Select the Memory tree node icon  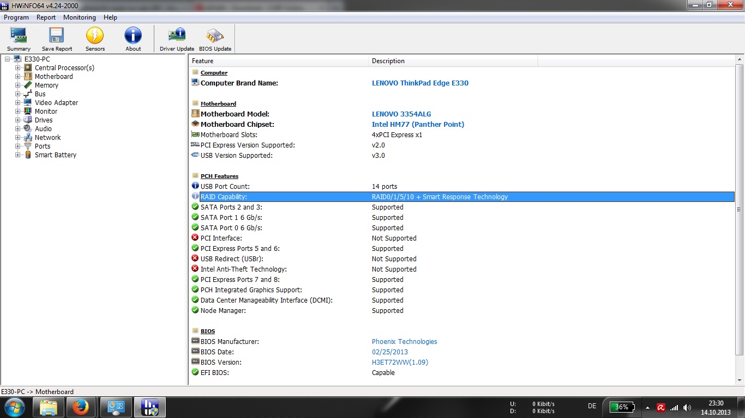[x=28, y=85]
